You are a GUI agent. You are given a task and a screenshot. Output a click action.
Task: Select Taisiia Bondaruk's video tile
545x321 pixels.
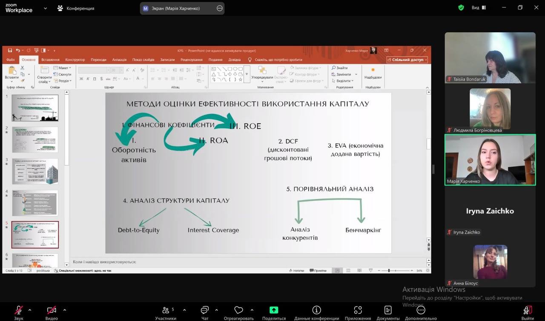[x=490, y=58]
